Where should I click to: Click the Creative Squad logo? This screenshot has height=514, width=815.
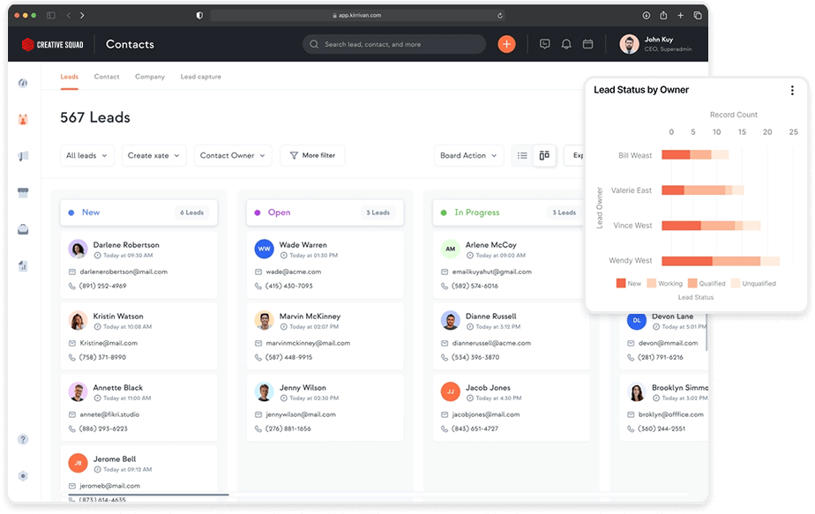[x=53, y=45]
